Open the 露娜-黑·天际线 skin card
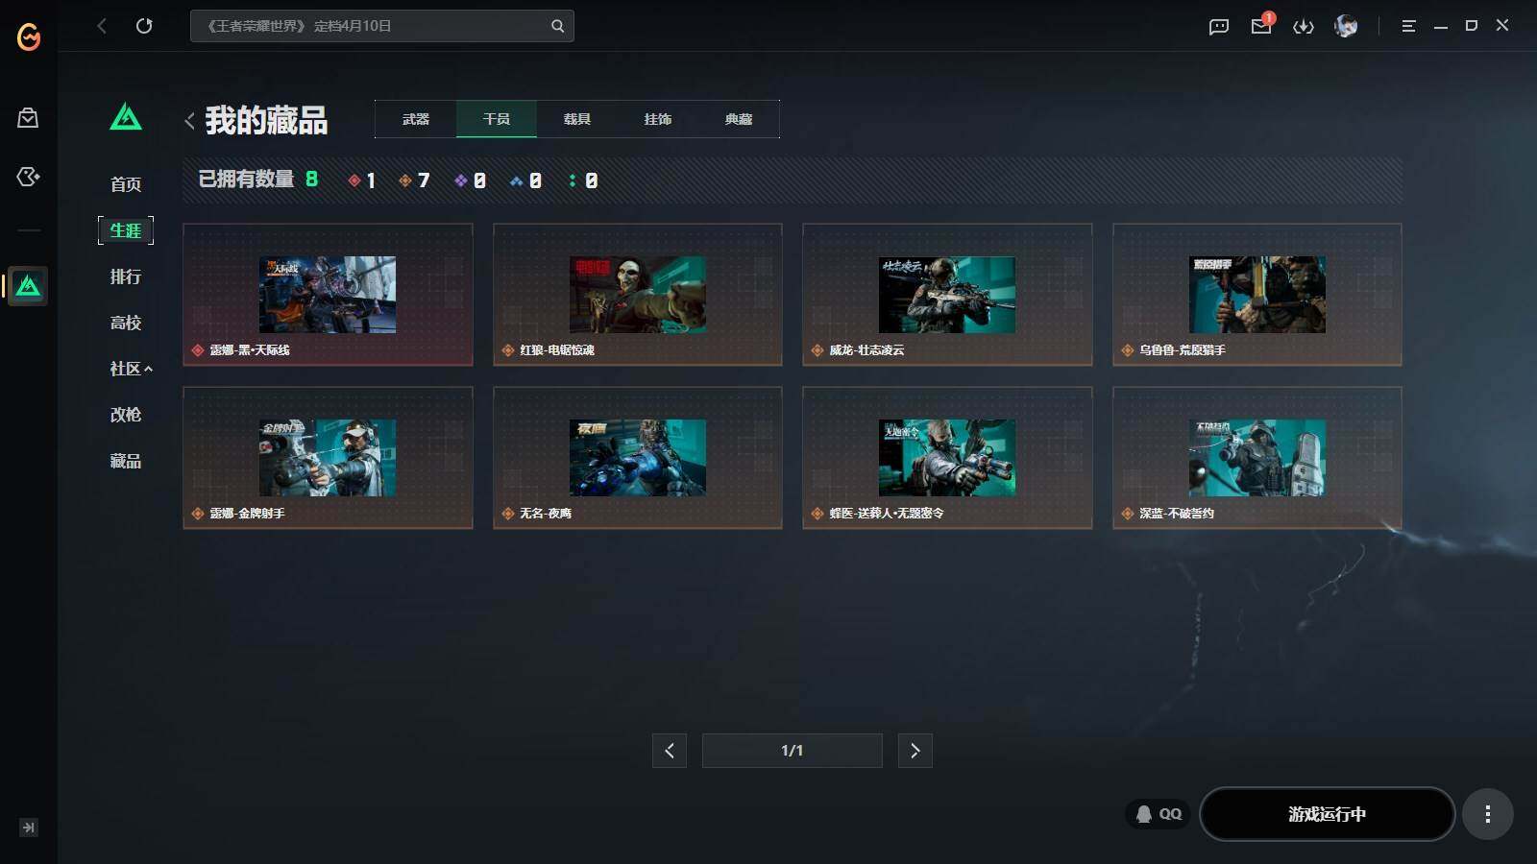 click(328, 295)
